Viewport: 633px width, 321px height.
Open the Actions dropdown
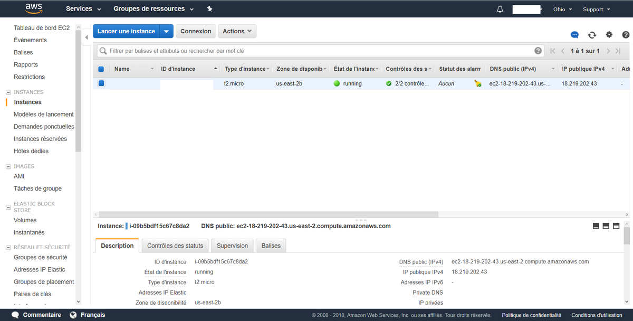[237, 31]
